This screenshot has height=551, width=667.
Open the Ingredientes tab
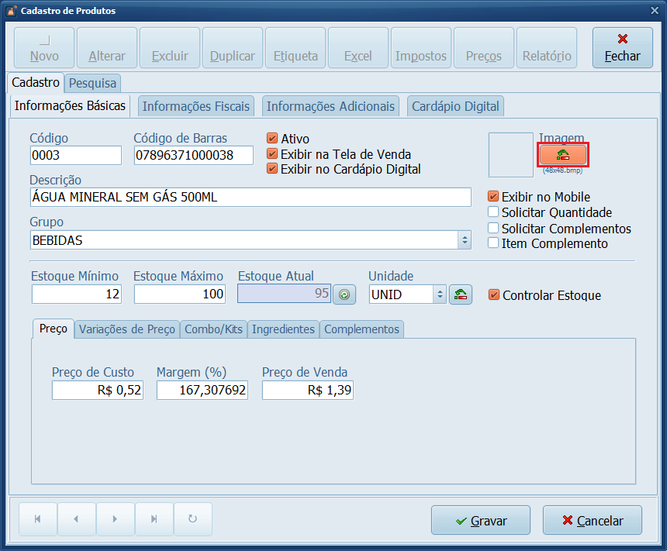pos(283,329)
